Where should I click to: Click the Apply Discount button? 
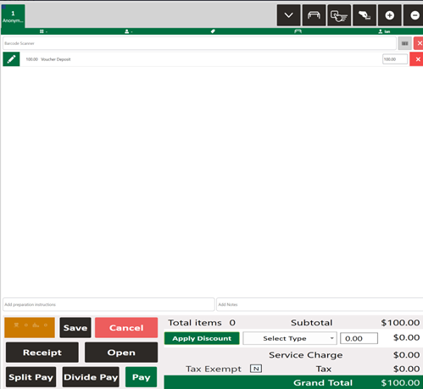202,338
